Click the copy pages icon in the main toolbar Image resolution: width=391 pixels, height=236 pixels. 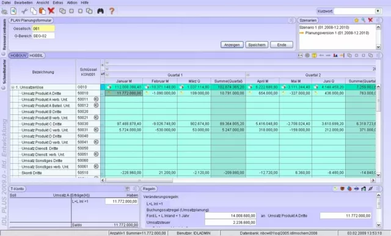coord(34,11)
